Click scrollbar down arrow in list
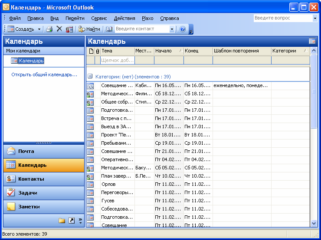The height and width of the screenshot is (240, 321). pos(314,223)
